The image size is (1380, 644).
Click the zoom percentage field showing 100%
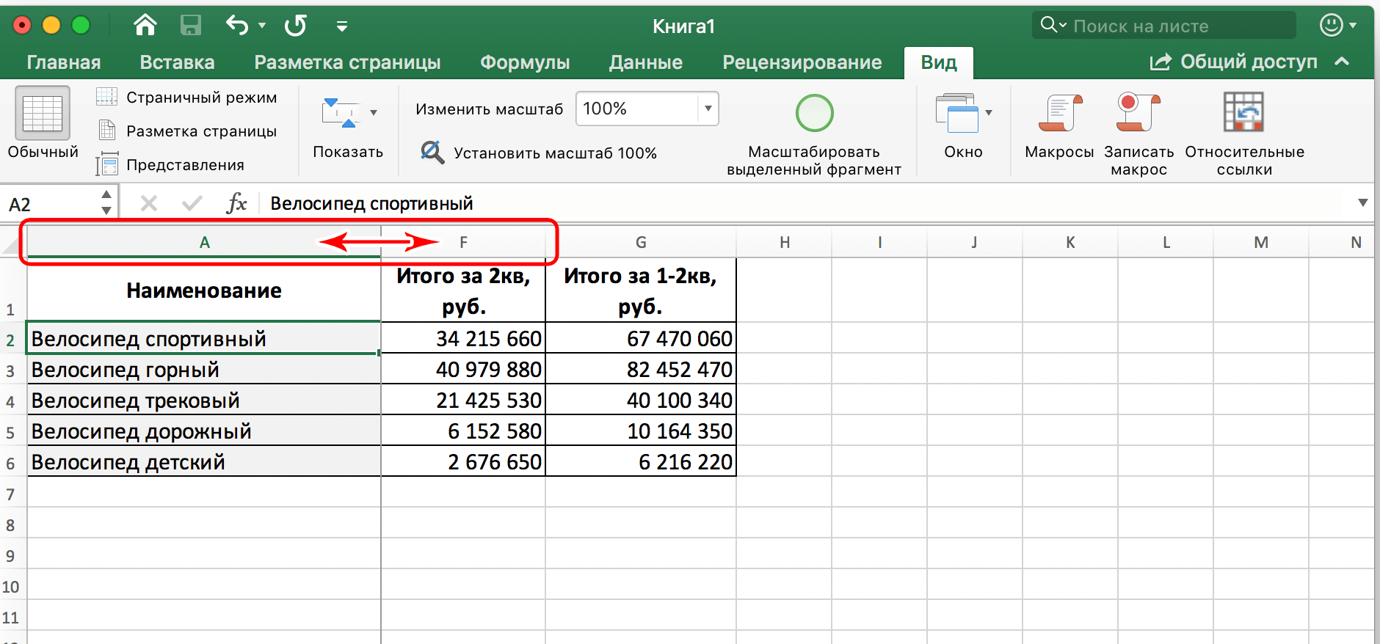coord(636,109)
